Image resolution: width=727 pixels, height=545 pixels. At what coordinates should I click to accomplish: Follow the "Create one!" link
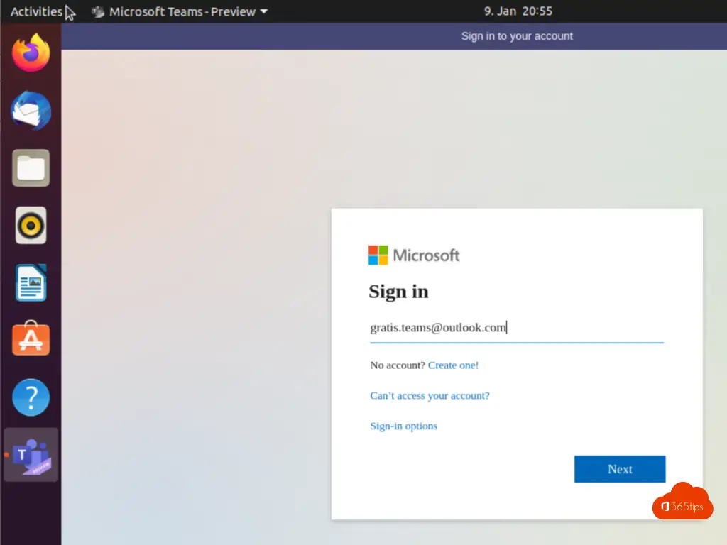pyautogui.click(x=453, y=365)
